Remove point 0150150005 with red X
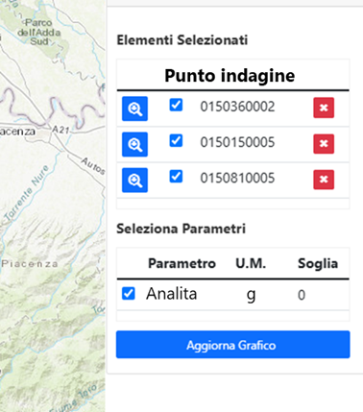The height and width of the screenshot is (412, 363). (x=324, y=144)
